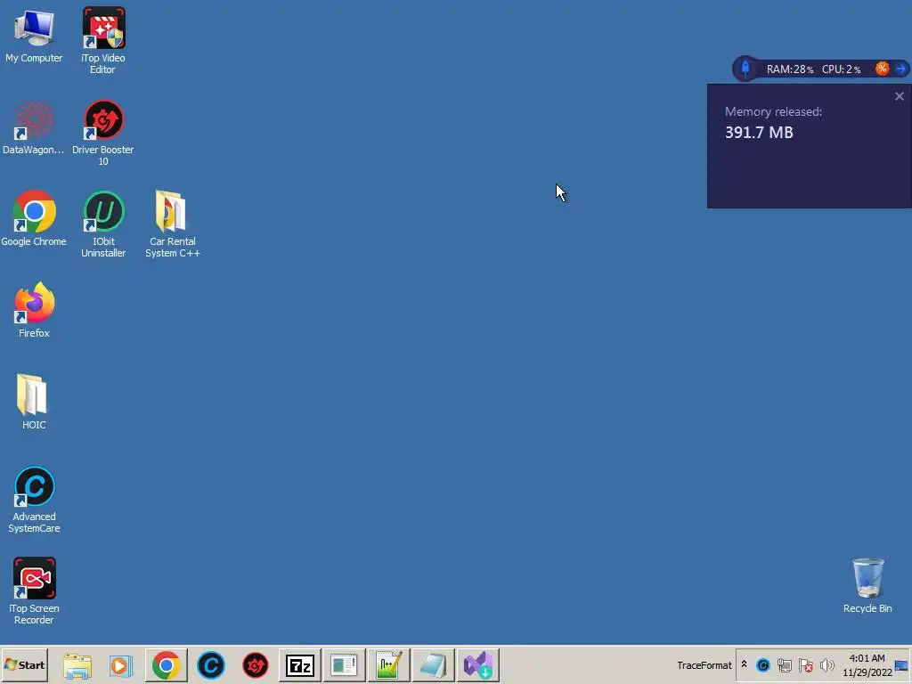The width and height of the screenshot is (912, 684).
Task: Click the show desktop tray button
Action: coord(902,664)
